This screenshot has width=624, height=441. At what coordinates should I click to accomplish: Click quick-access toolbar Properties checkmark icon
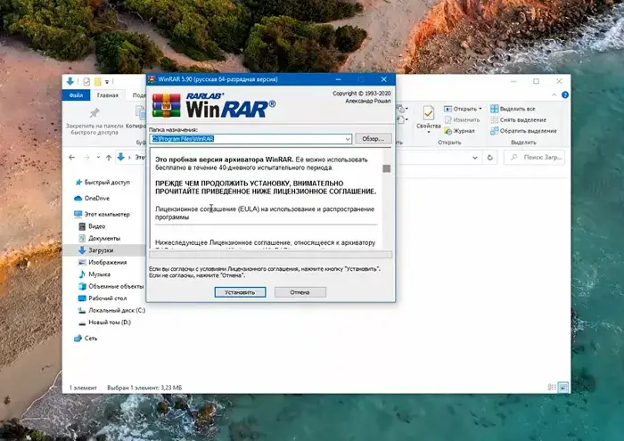coord(86,82)
